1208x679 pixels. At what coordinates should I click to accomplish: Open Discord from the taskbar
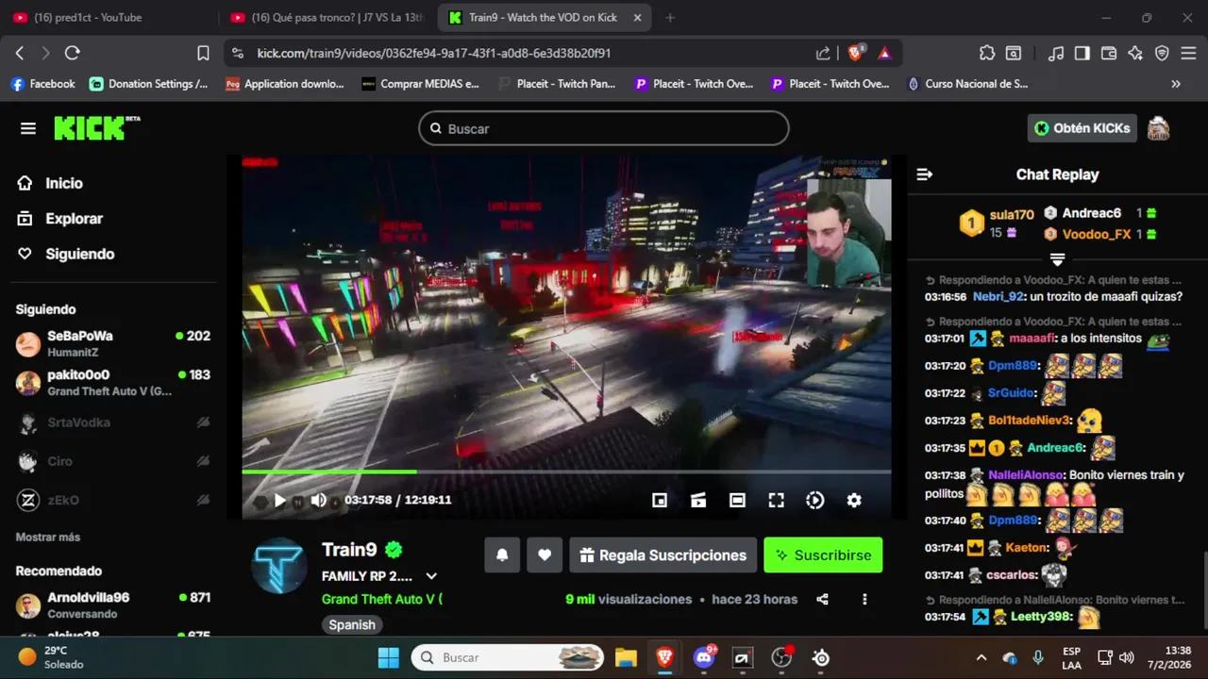704,657
